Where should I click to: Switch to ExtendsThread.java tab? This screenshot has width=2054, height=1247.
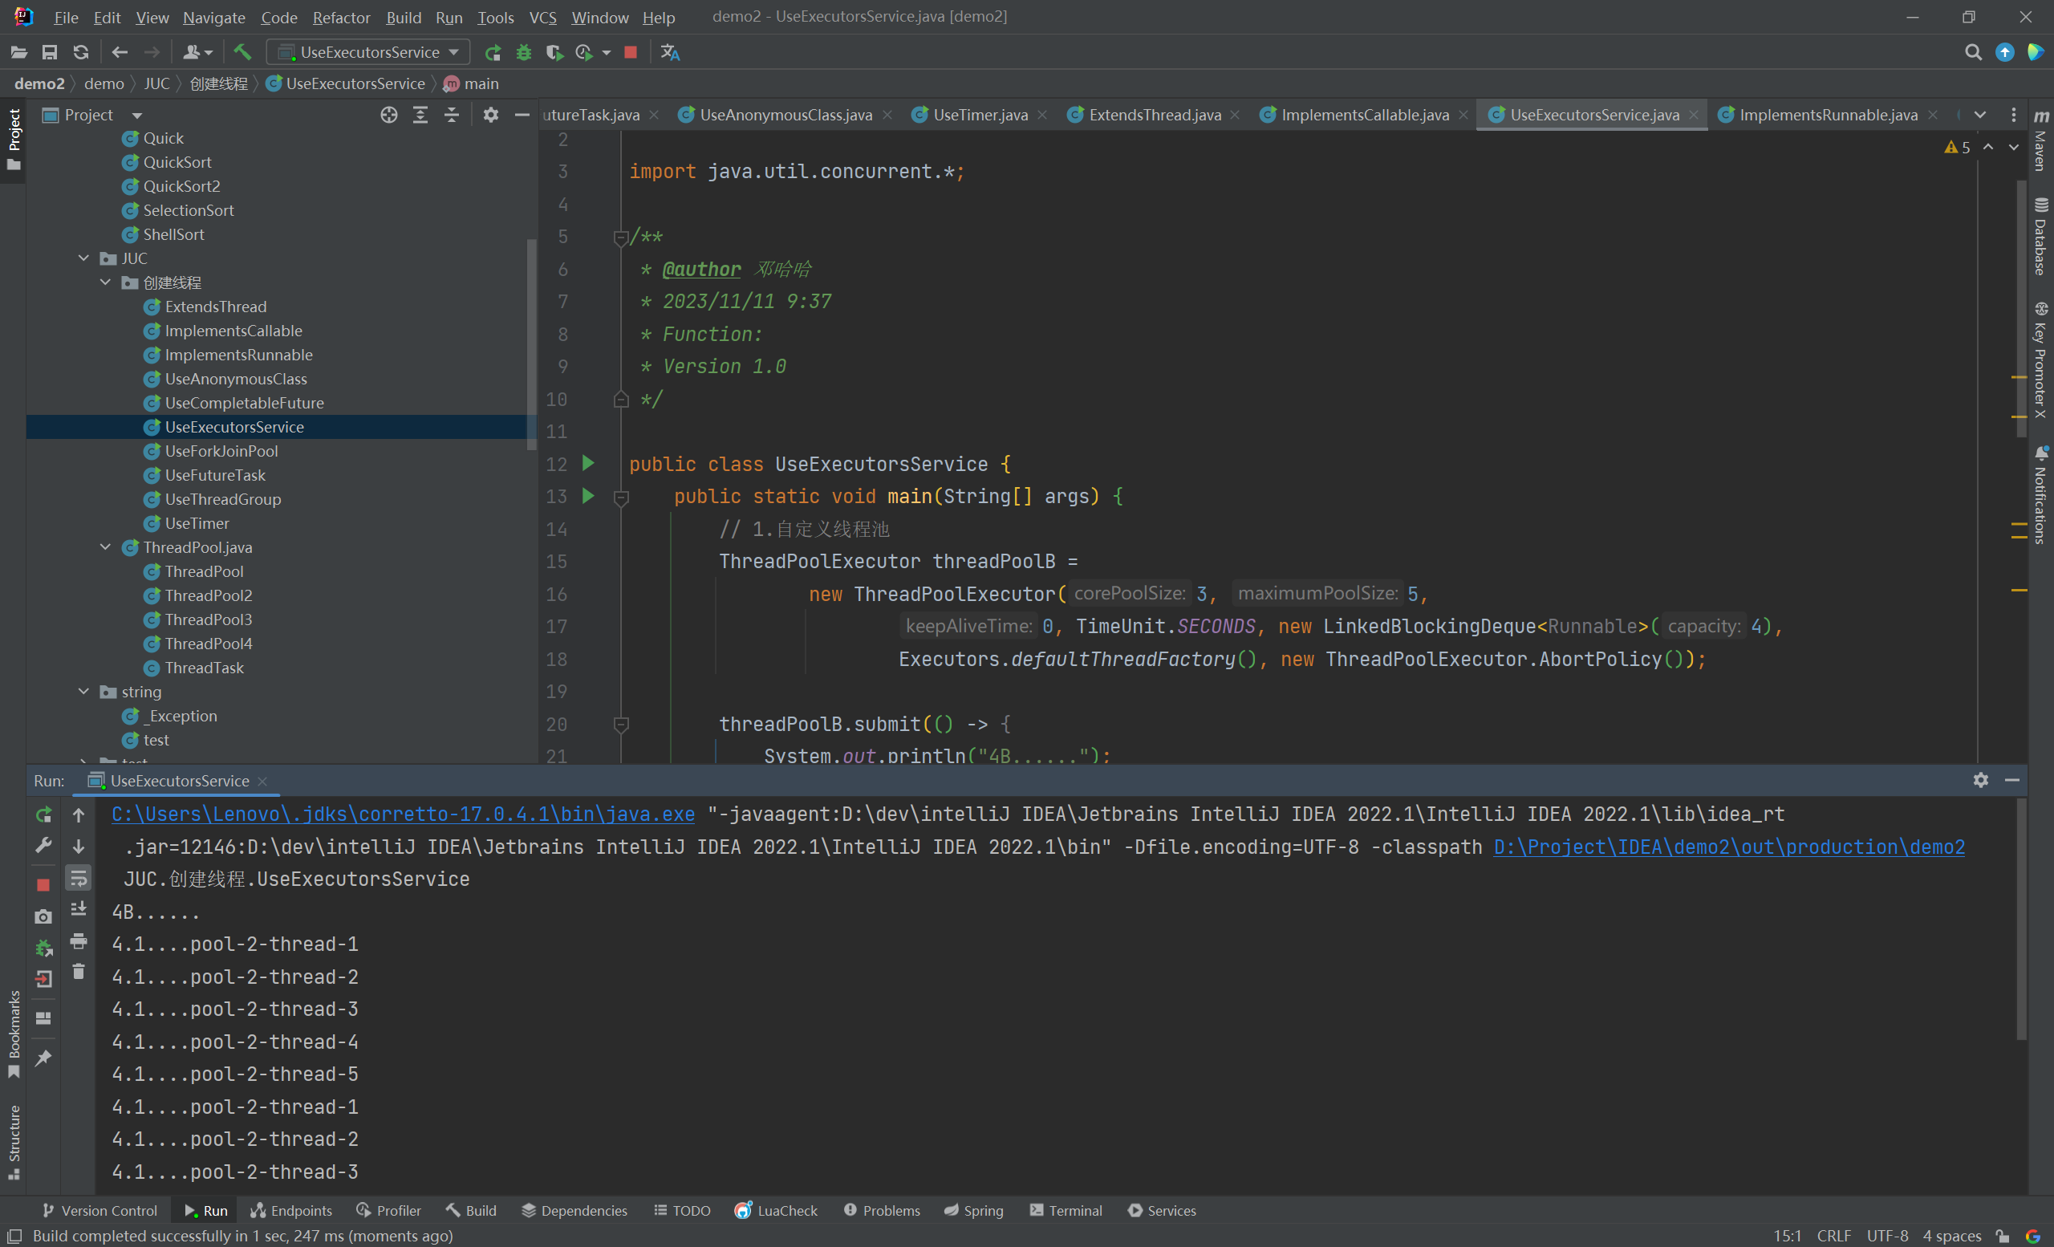point(1155,115)
